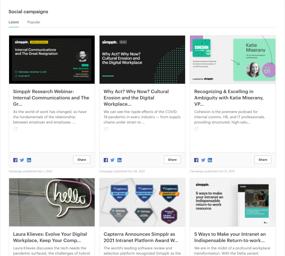The image size is (285, 256).
Task: Share the Recognizing & Excelling in Ambiguity campaign
Action: 263,160
